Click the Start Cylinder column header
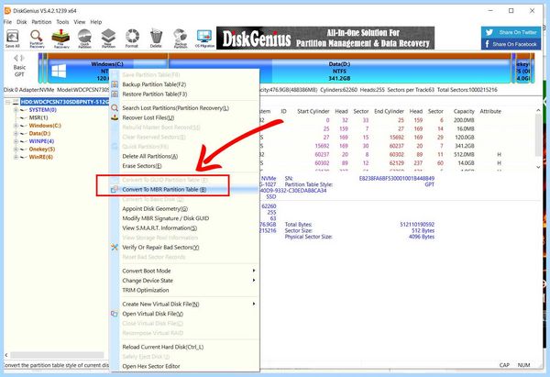 tap(313, 111)
